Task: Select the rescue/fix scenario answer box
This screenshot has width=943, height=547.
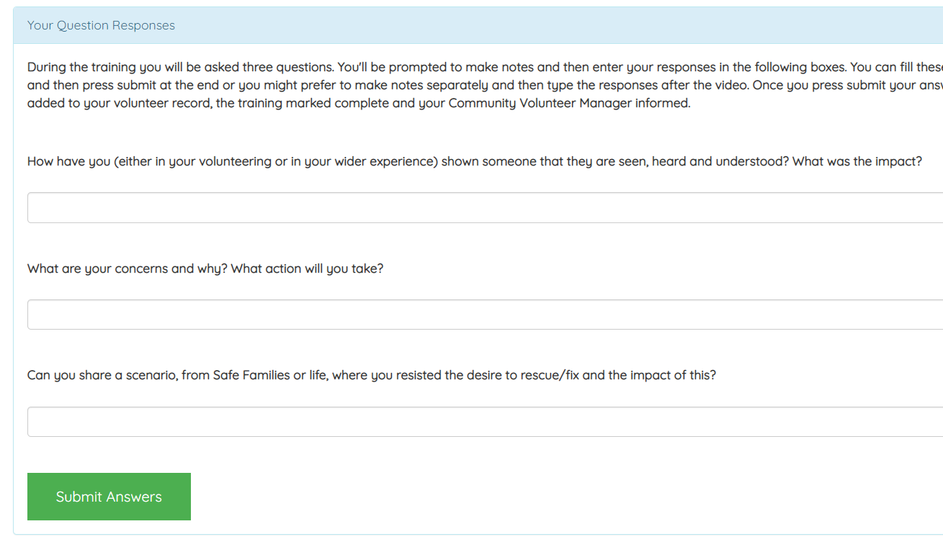Action: [484, 422]
